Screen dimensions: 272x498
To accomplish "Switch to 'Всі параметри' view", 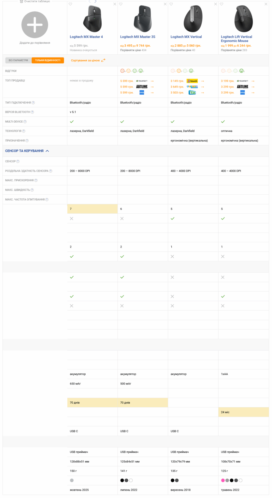I will click(19, 60).
